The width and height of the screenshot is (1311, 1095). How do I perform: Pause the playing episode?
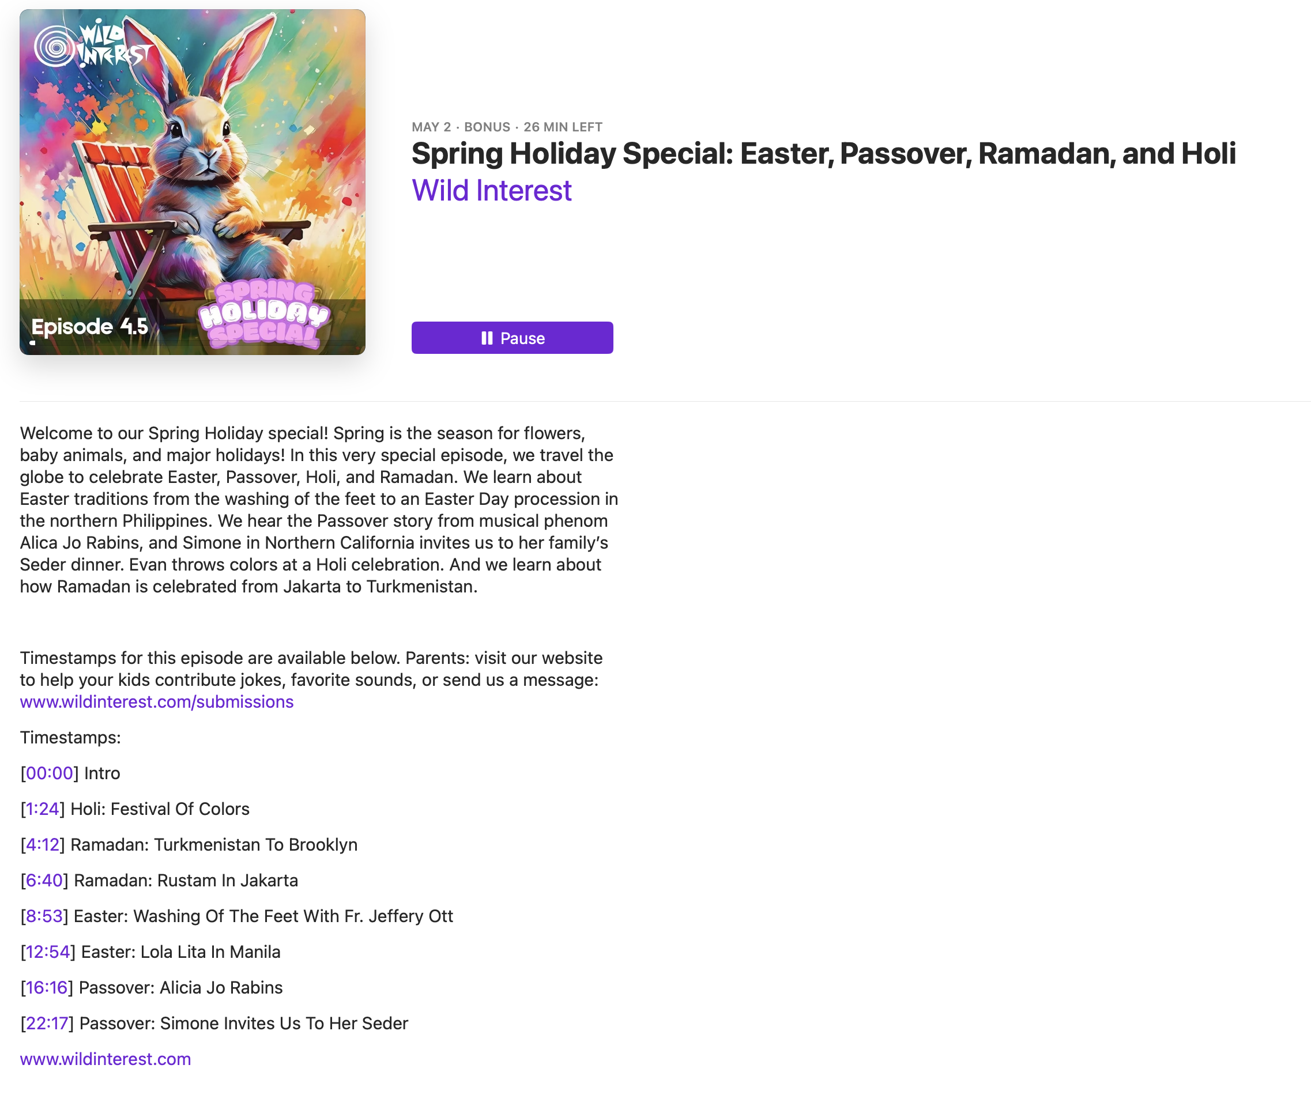pyautogui.click(x=512, y=338)
